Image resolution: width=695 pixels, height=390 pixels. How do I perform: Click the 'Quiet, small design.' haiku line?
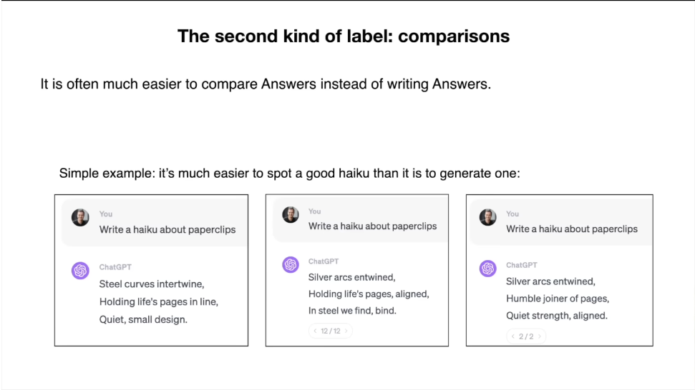pyautogui.click(x=143, y=319)
